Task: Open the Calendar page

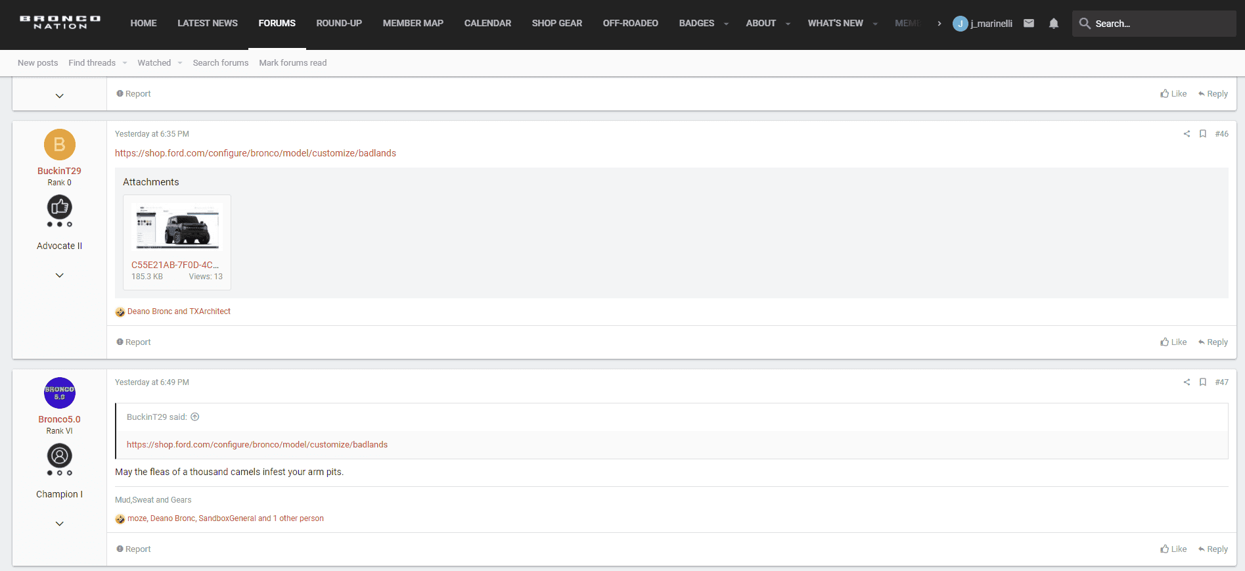Action: pos(487,24)
